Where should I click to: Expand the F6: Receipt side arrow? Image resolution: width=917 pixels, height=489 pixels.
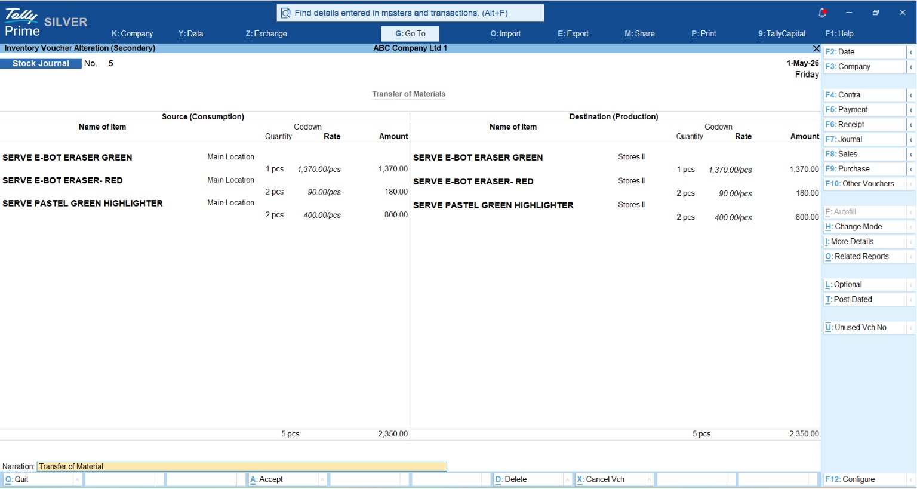coord(911,125)
